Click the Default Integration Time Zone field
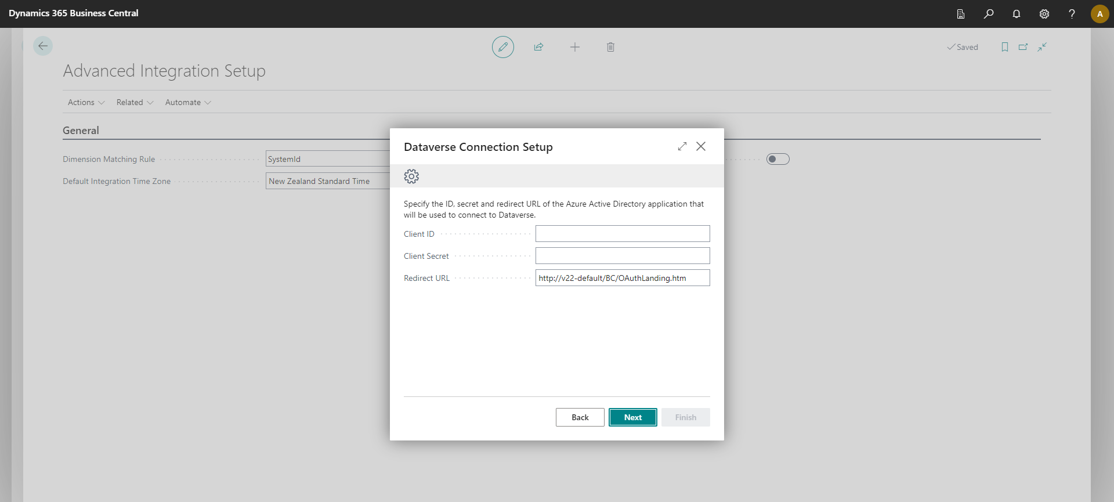 tap(328, 181)
